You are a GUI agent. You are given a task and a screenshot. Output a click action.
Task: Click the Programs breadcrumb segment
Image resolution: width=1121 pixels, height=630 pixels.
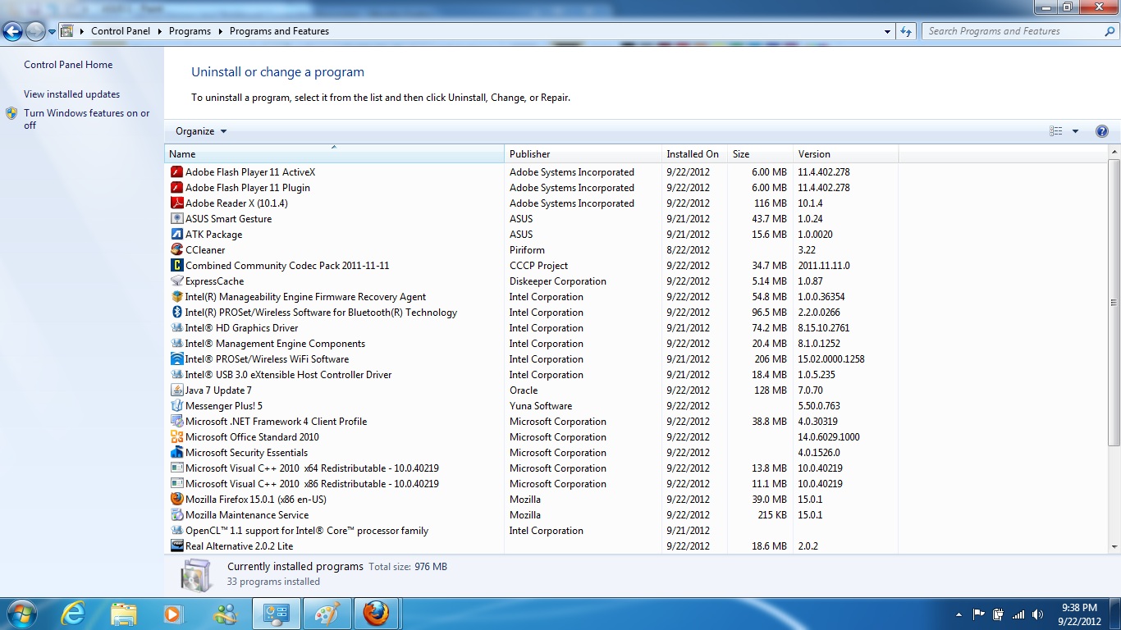coord(190,31)
